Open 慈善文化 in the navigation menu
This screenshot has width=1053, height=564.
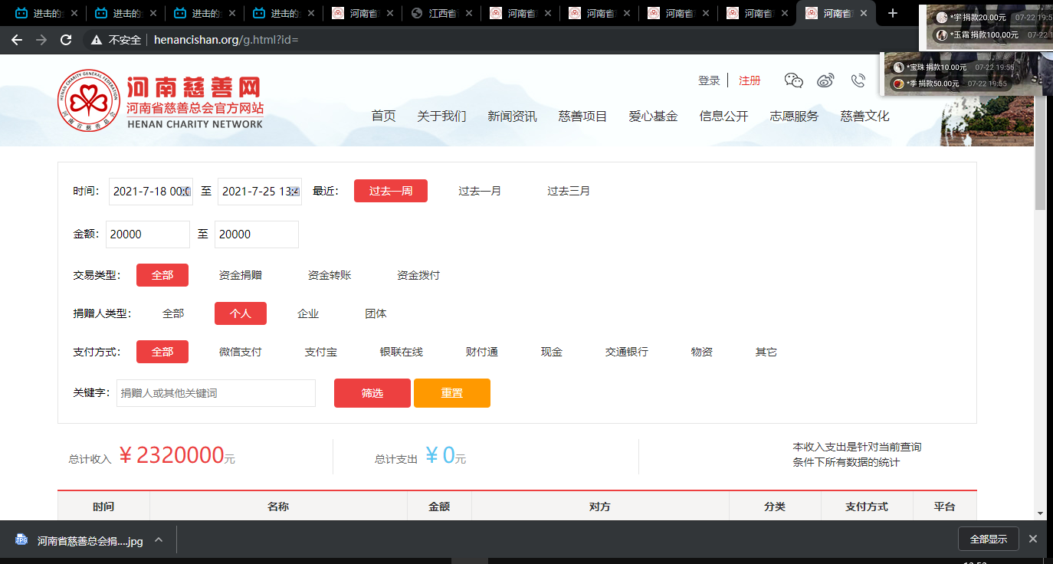click(x=865, y=116)
